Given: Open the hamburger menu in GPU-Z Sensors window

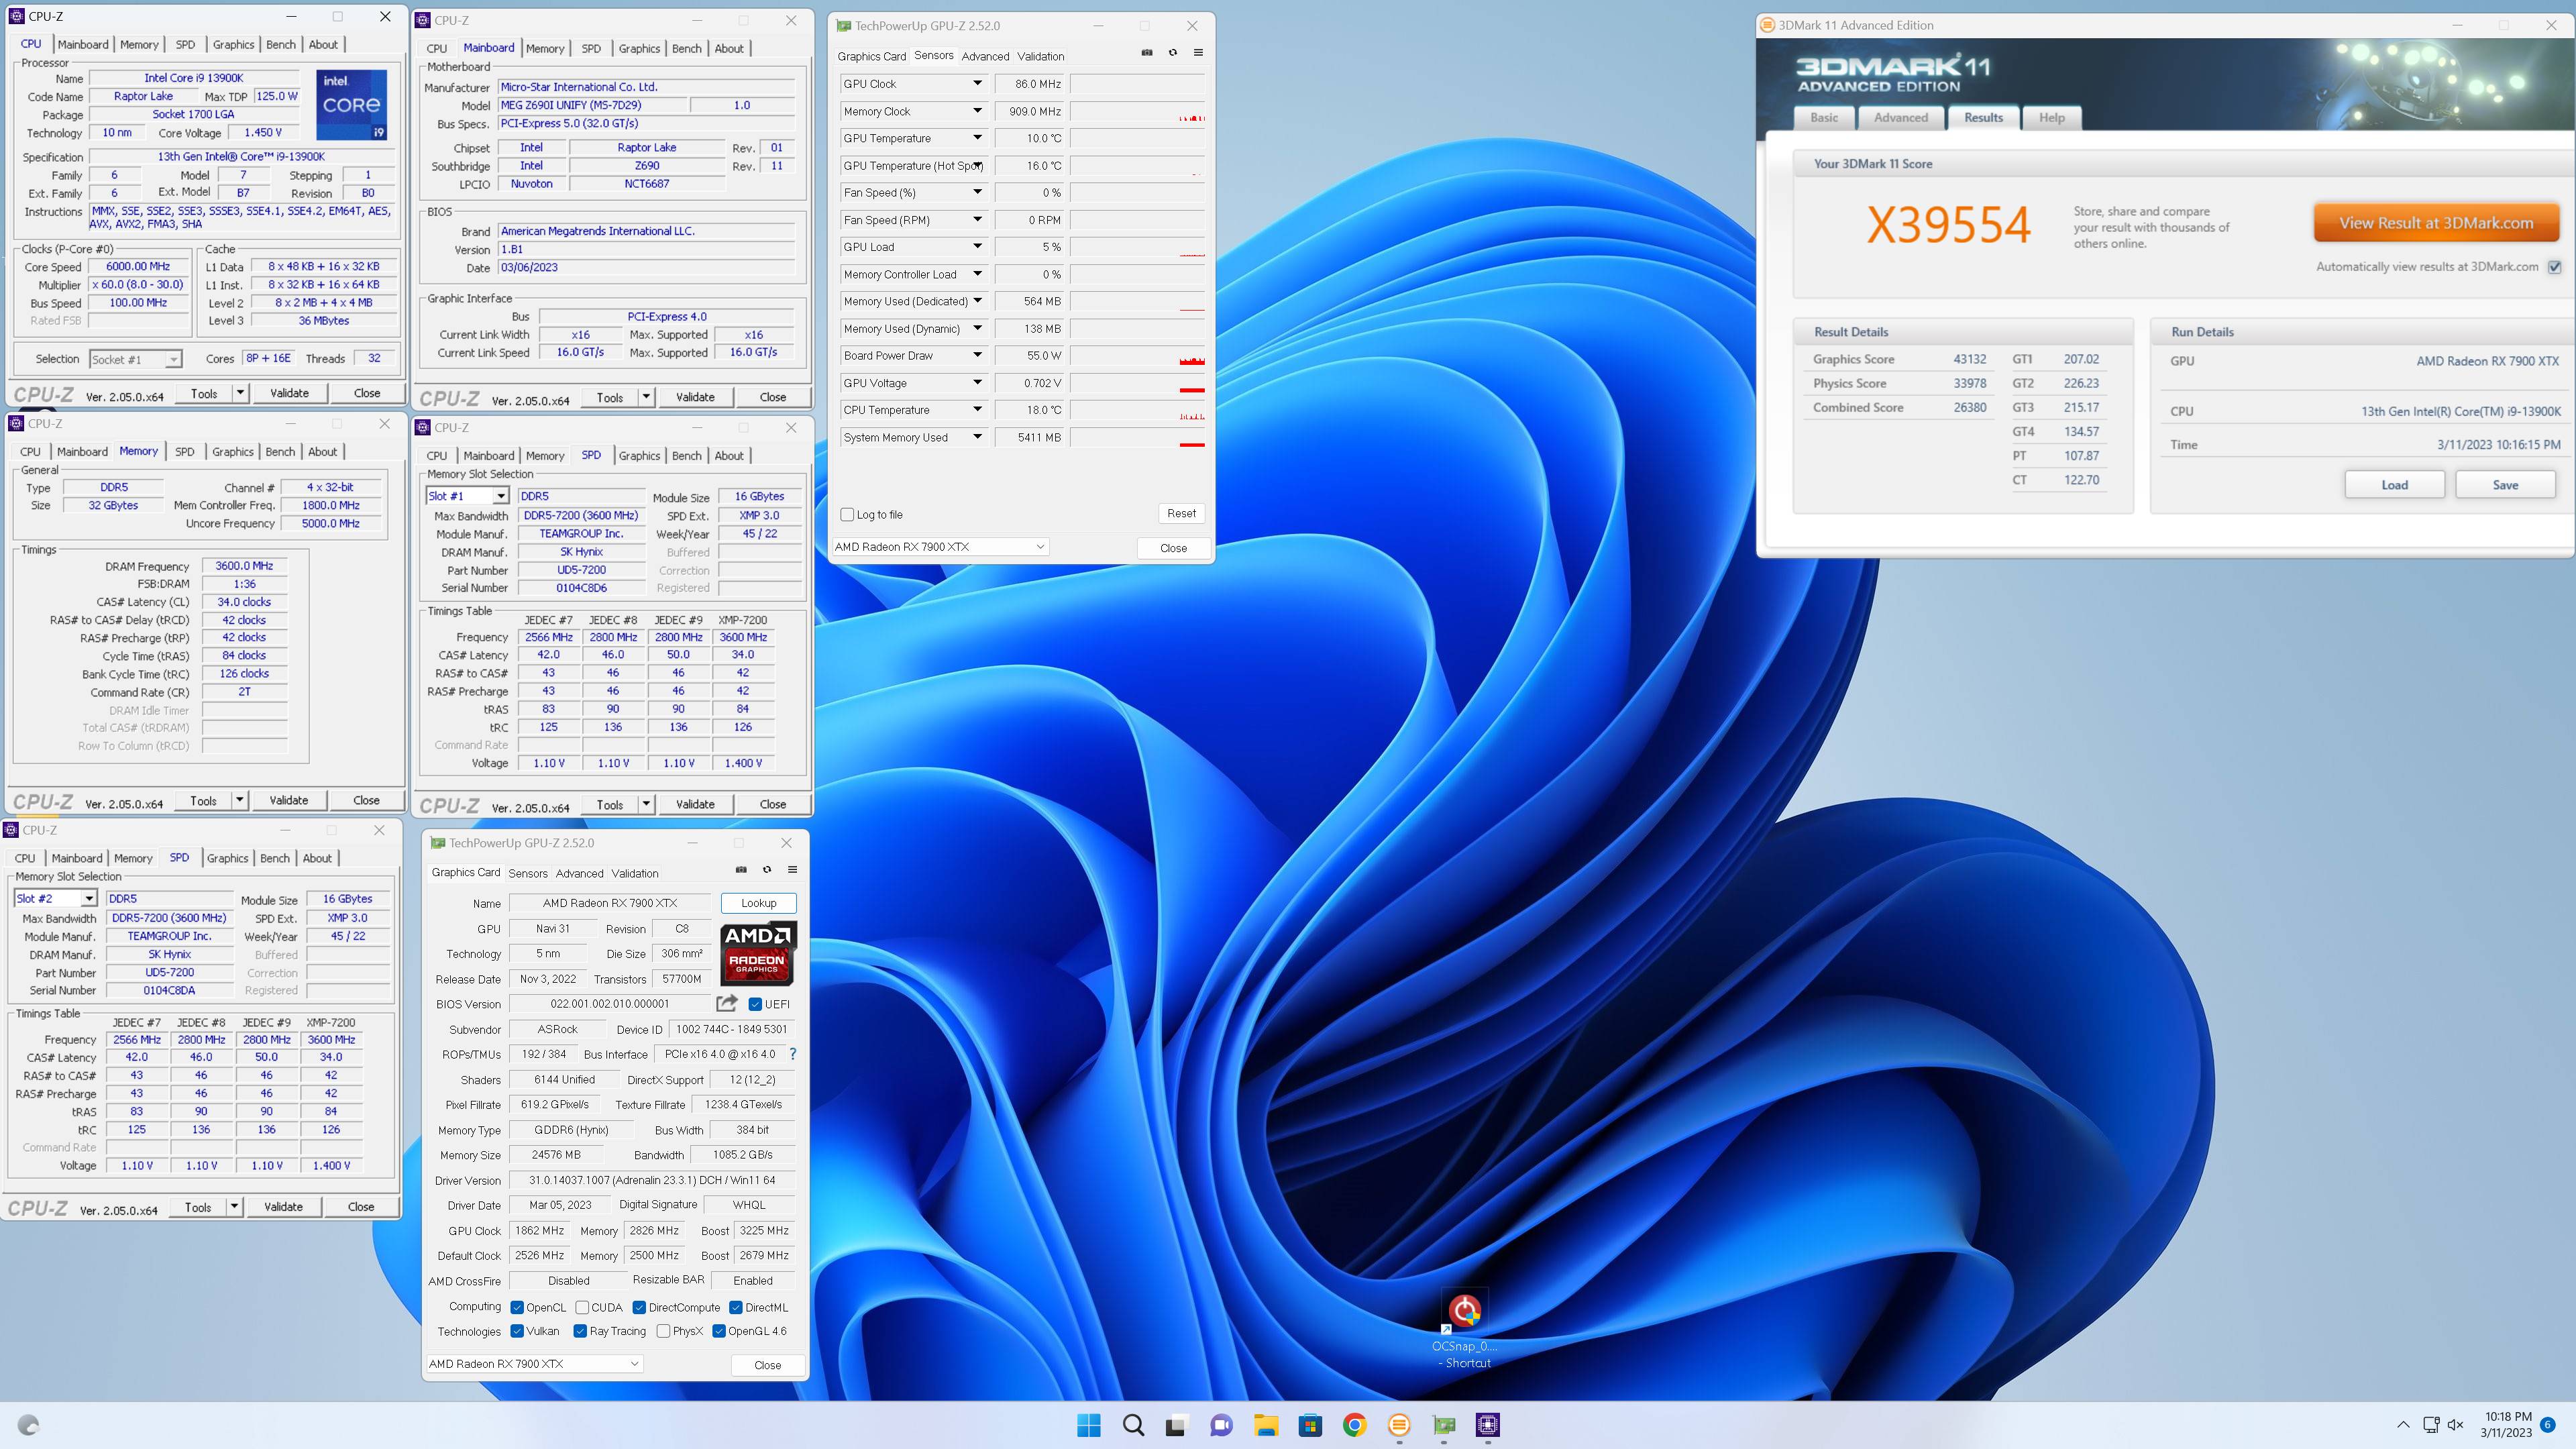Looking at the screenshot, I should pyautogui.click(x=1198, y=53).
